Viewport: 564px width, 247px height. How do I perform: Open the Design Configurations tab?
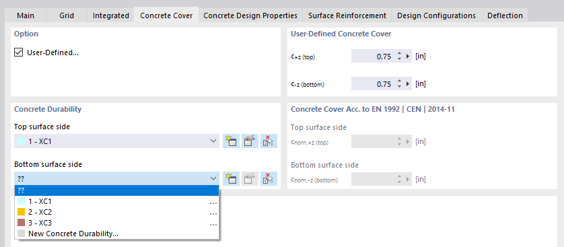(436, 15)
